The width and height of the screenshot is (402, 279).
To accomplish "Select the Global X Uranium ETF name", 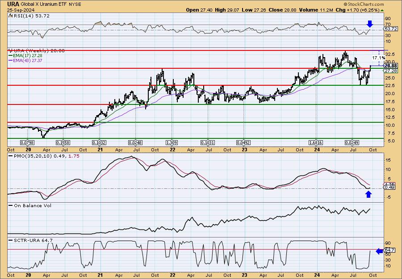I will (44, 4).
